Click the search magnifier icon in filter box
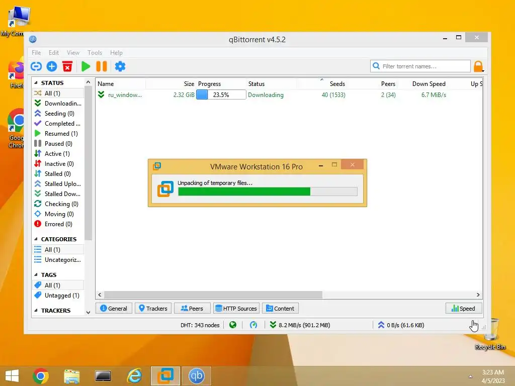This screenshot has width=515, height=386. pyautogui.click(x=376, y=66)
